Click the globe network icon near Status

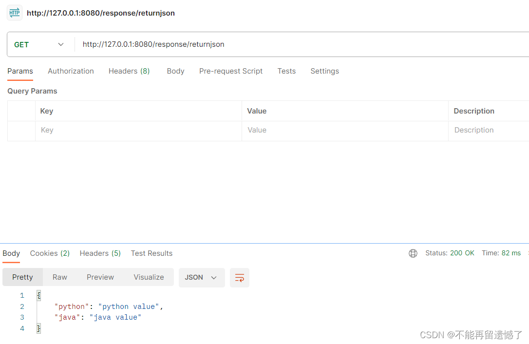tap(413, 253)
